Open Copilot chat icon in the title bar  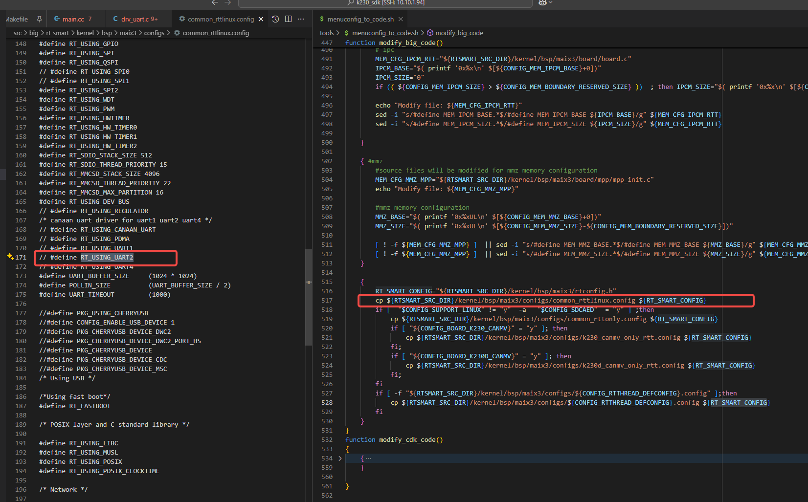[x=542, y=2]
